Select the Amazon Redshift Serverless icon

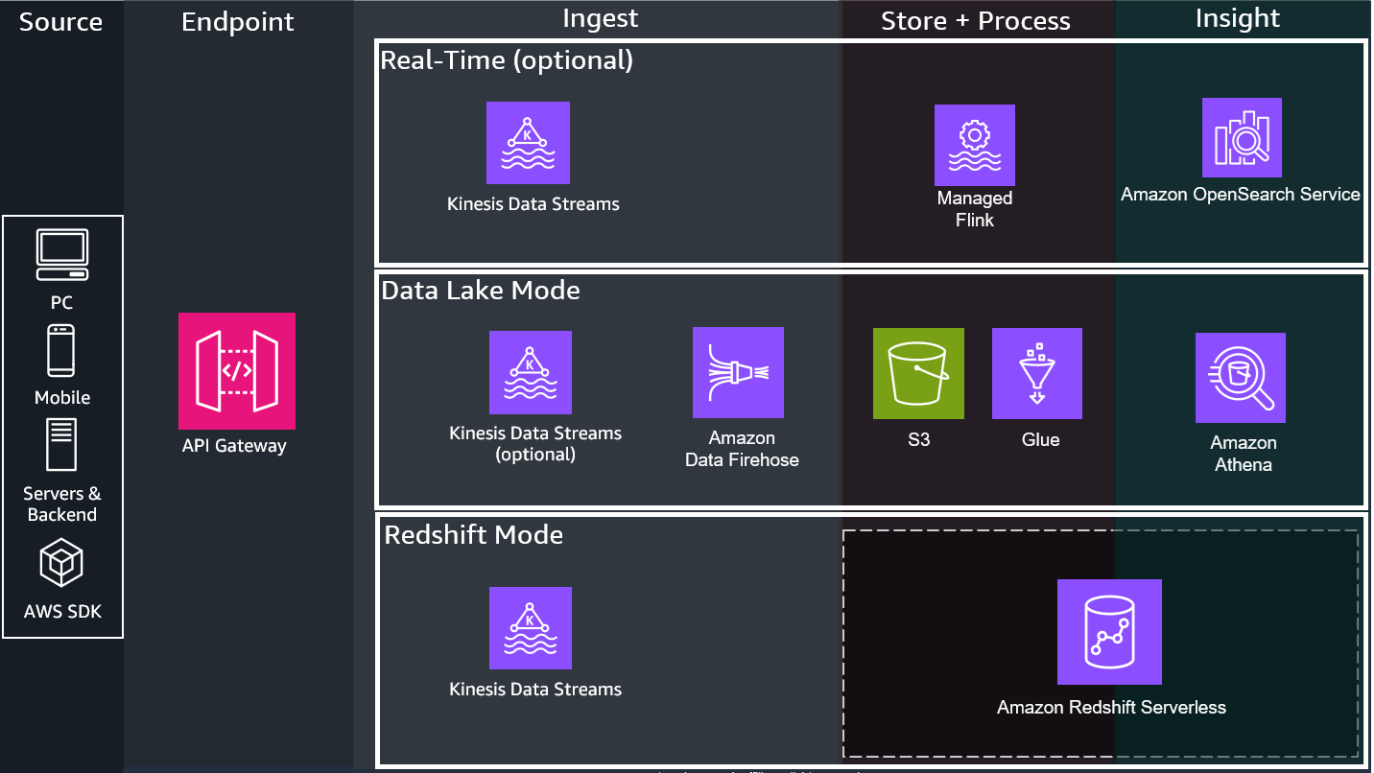[x=1109, y=632]
